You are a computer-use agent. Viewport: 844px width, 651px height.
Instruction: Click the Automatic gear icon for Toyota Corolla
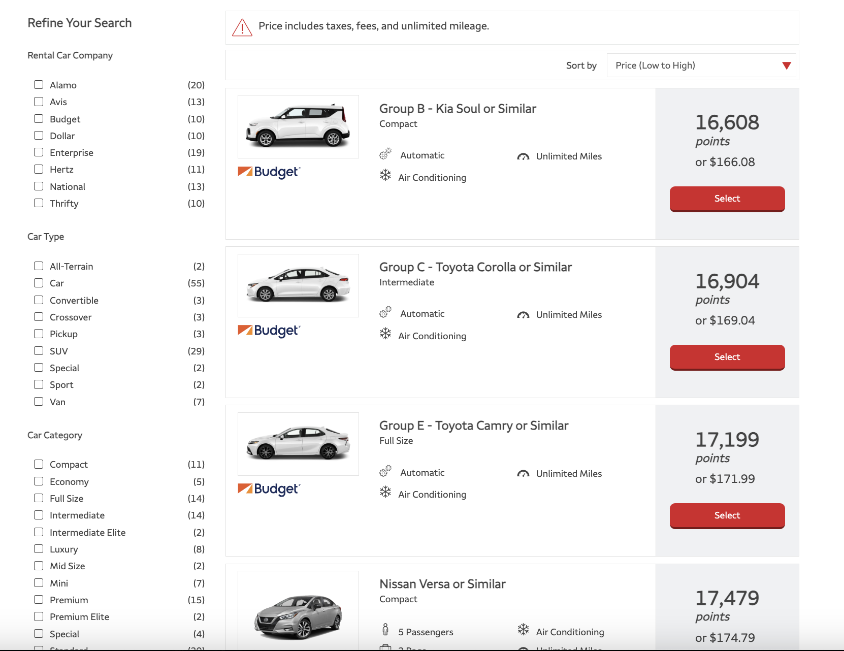click(x=385, y=312)
